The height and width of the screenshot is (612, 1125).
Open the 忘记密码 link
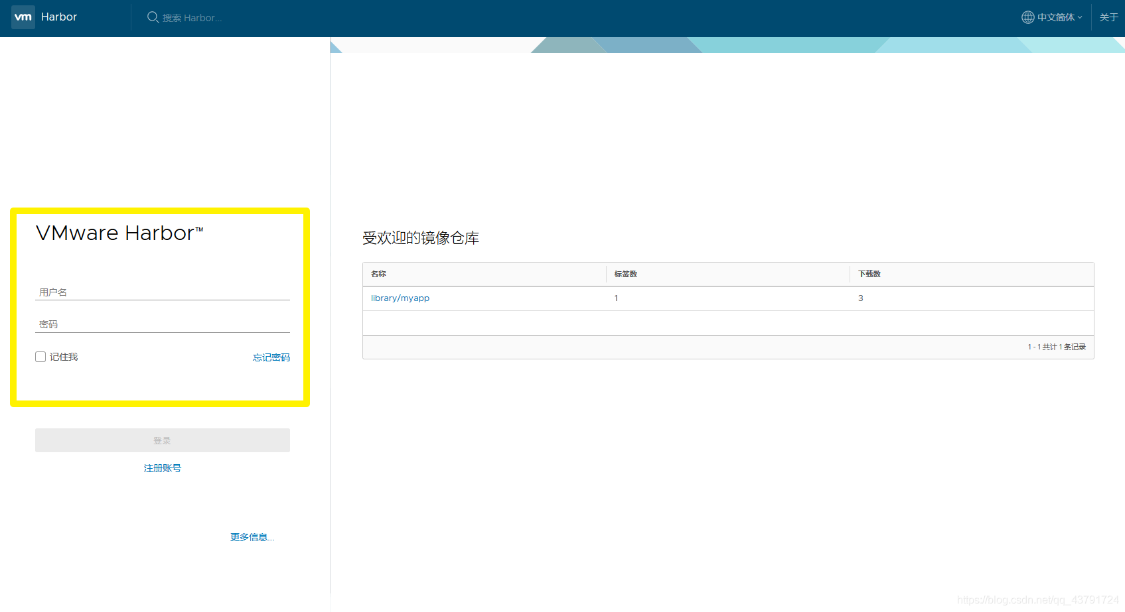point(271,357)
